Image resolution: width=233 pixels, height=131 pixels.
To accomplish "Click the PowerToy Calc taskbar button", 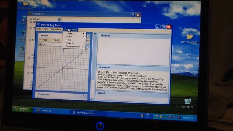I will pyautogui.click(x=88, y=113).
